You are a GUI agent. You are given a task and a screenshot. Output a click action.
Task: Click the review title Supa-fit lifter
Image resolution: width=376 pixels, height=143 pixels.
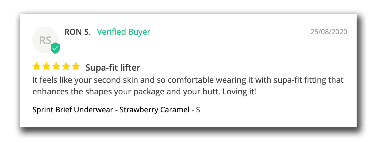point(113,68)
